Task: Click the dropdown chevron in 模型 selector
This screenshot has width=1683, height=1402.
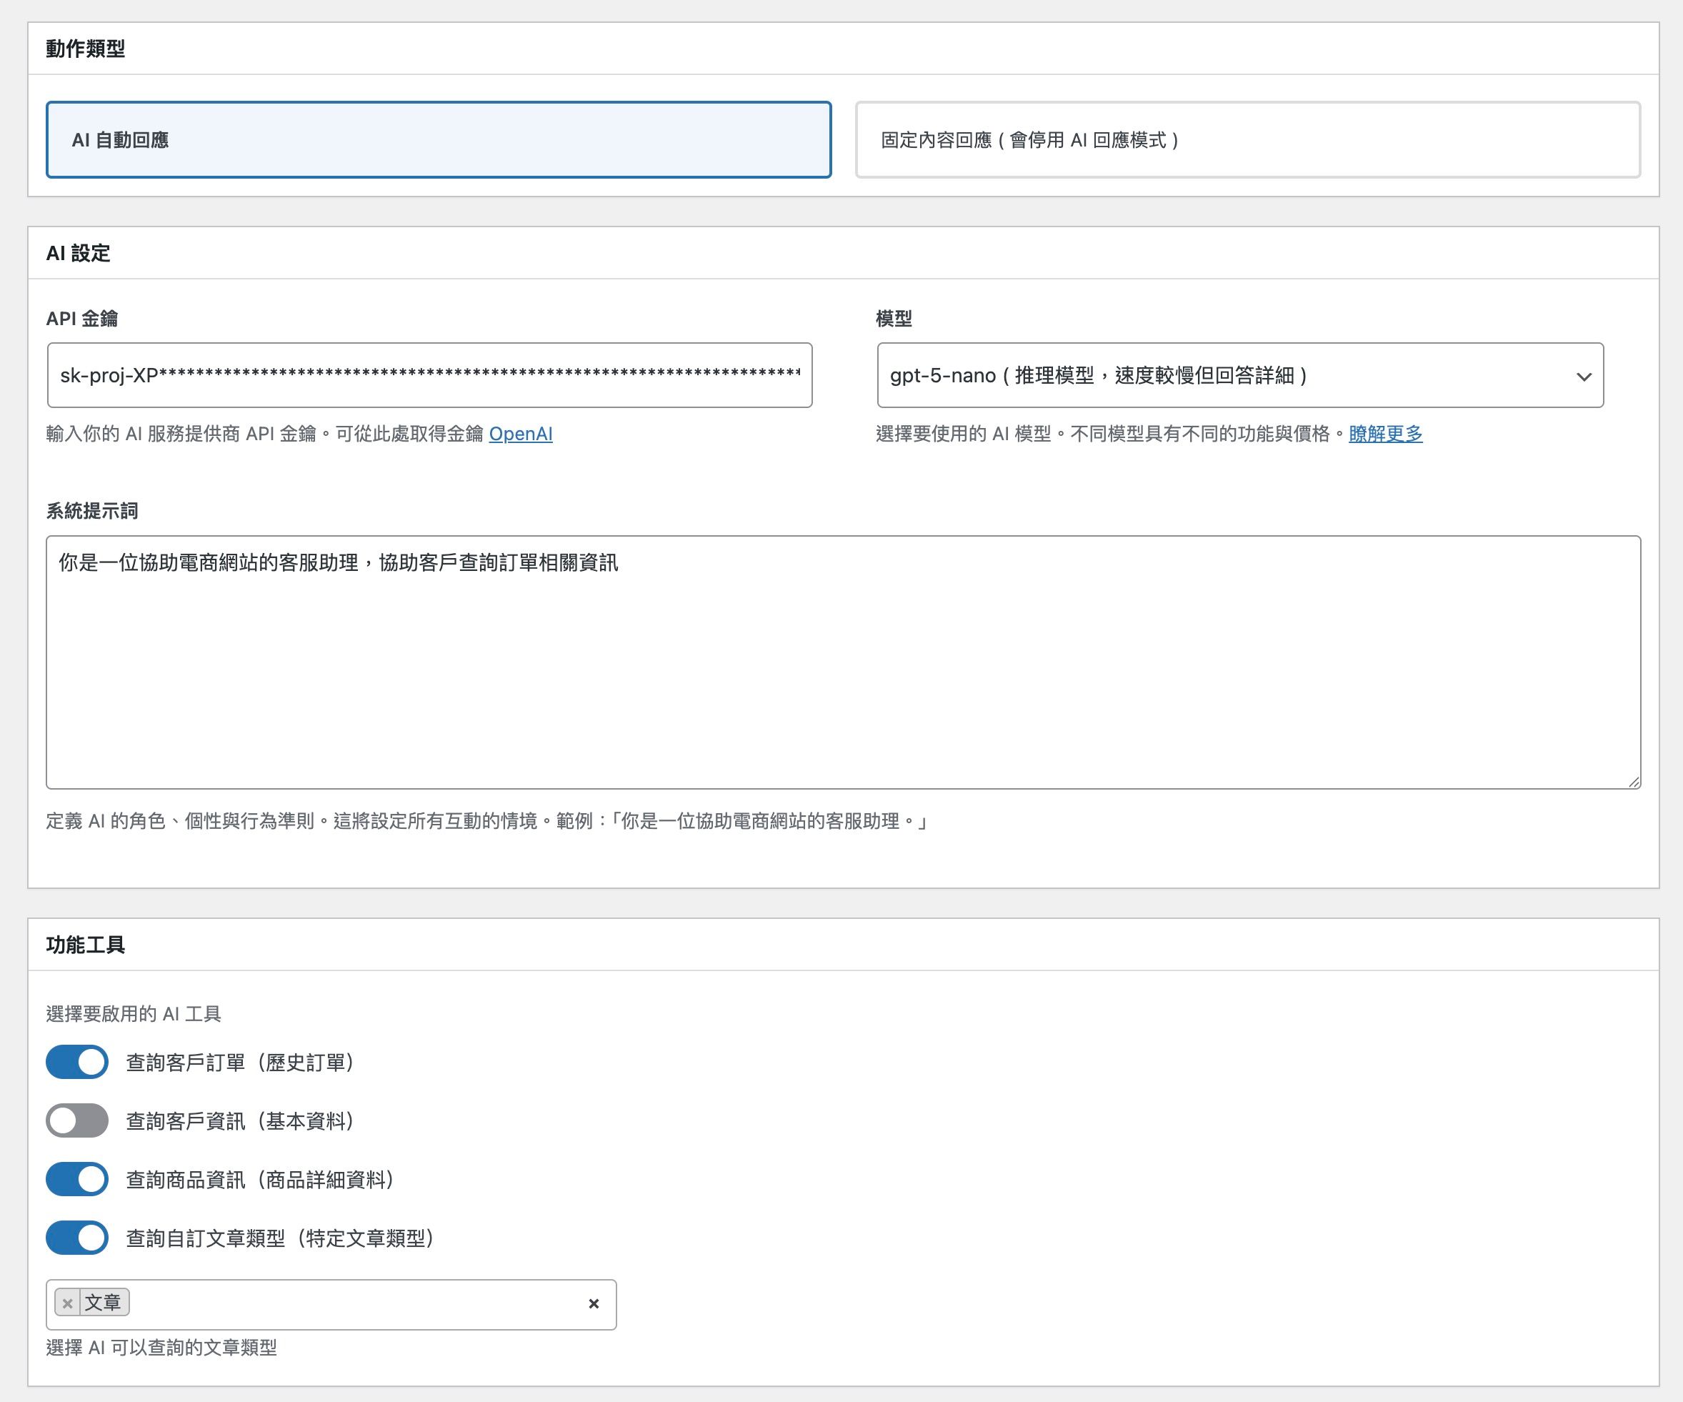Action: click(x=1583, y=376)
